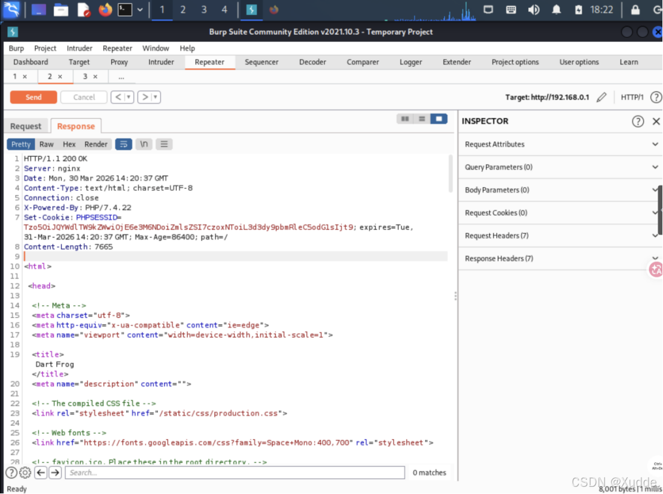Close Repeater request tab 2
663x494 pixels.
[x=60, y=77]
